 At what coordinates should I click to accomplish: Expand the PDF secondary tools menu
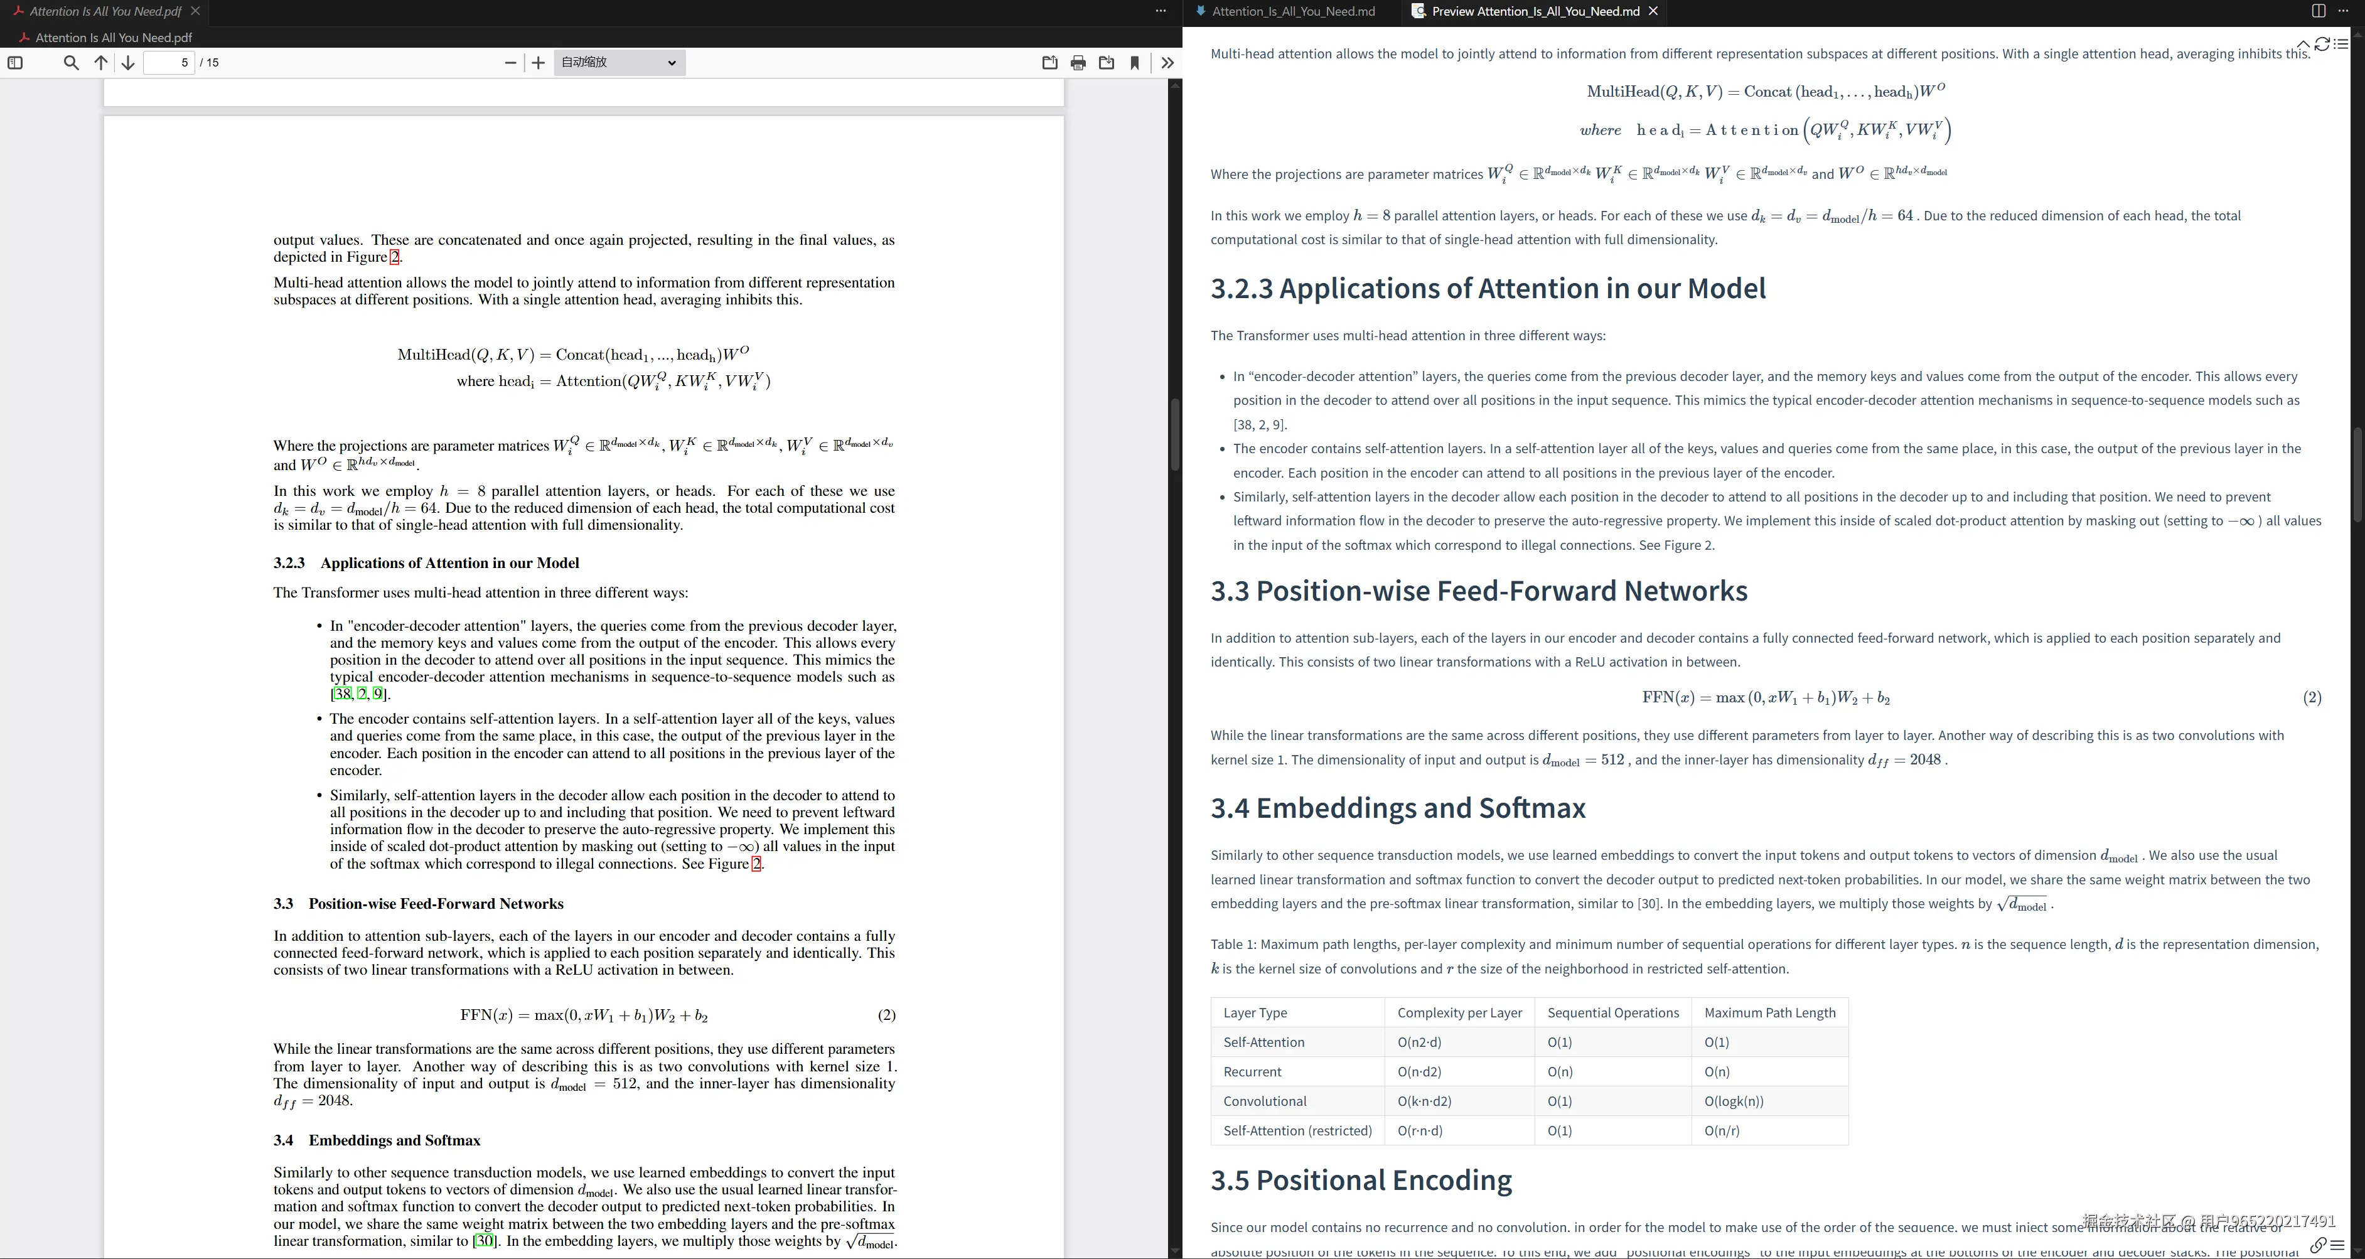(x=1167, y=62)
